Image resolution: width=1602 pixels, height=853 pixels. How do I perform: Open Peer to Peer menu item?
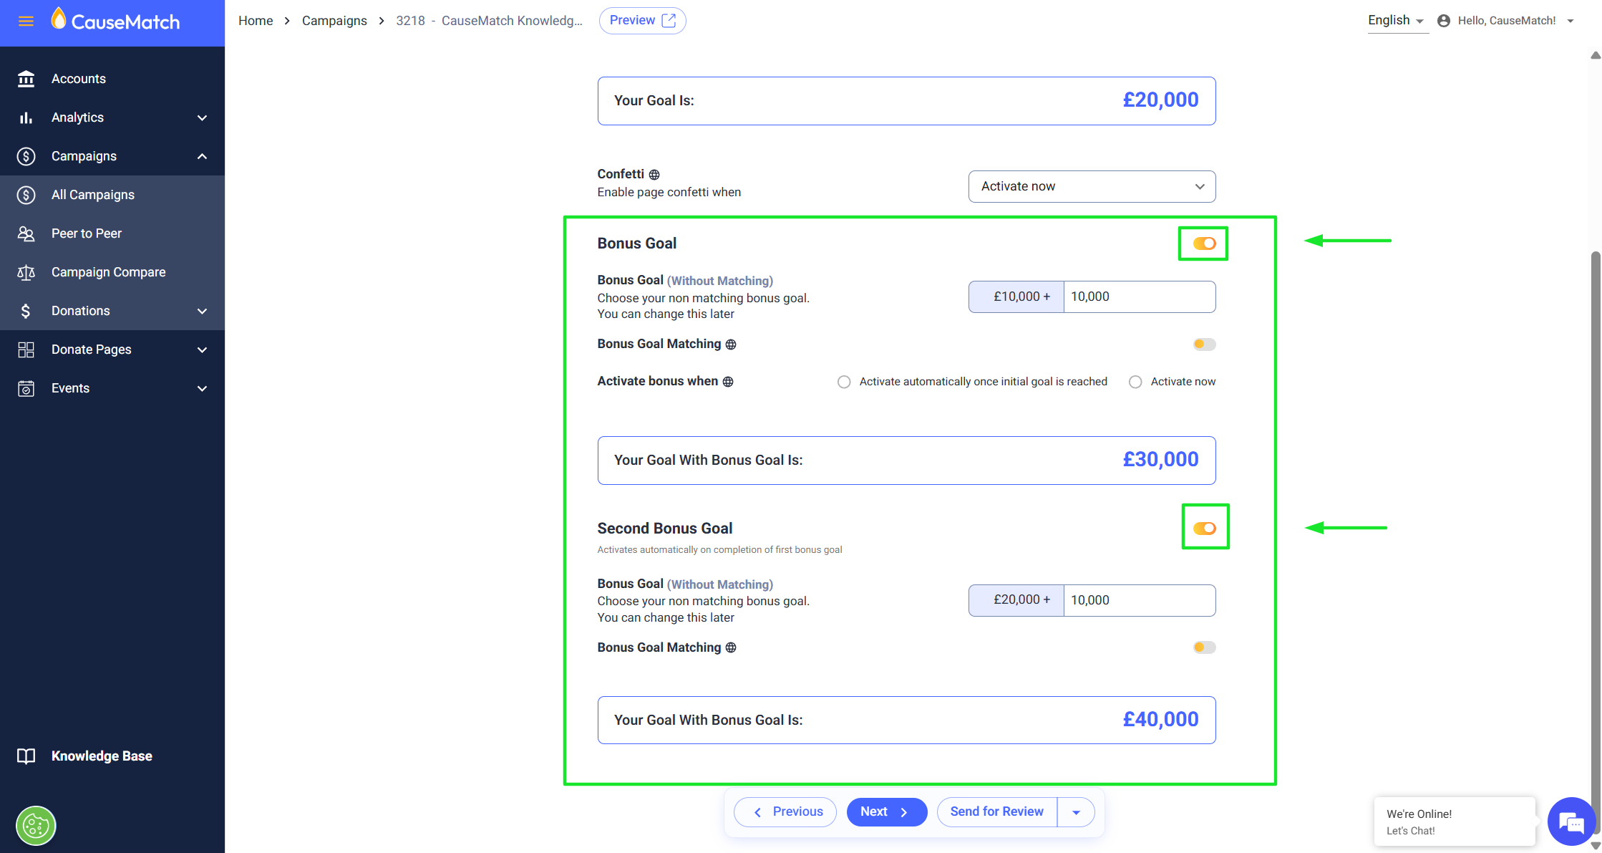click(x=86, y=233)
